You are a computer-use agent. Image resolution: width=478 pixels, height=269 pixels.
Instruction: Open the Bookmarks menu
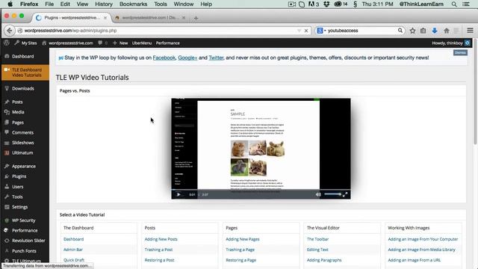point(133,4)
